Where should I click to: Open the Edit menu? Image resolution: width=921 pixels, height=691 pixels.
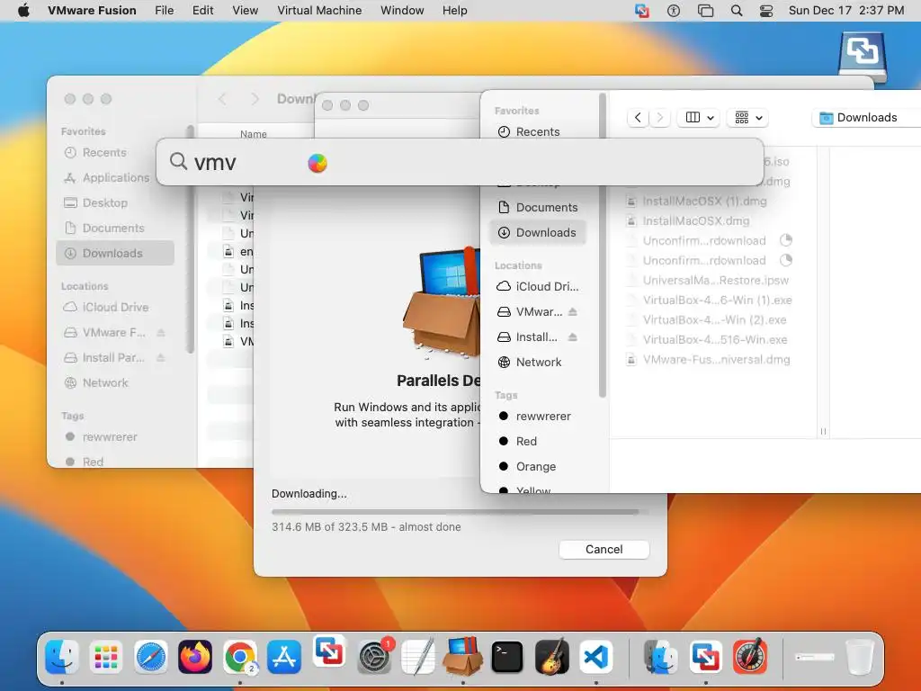click(202, 11)
